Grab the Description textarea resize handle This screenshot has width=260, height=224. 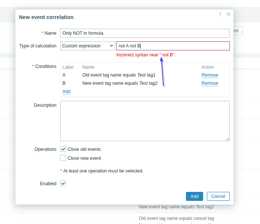(x=227, y=139)
